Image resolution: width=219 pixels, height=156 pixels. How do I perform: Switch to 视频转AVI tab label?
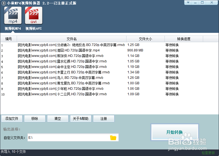33,28
